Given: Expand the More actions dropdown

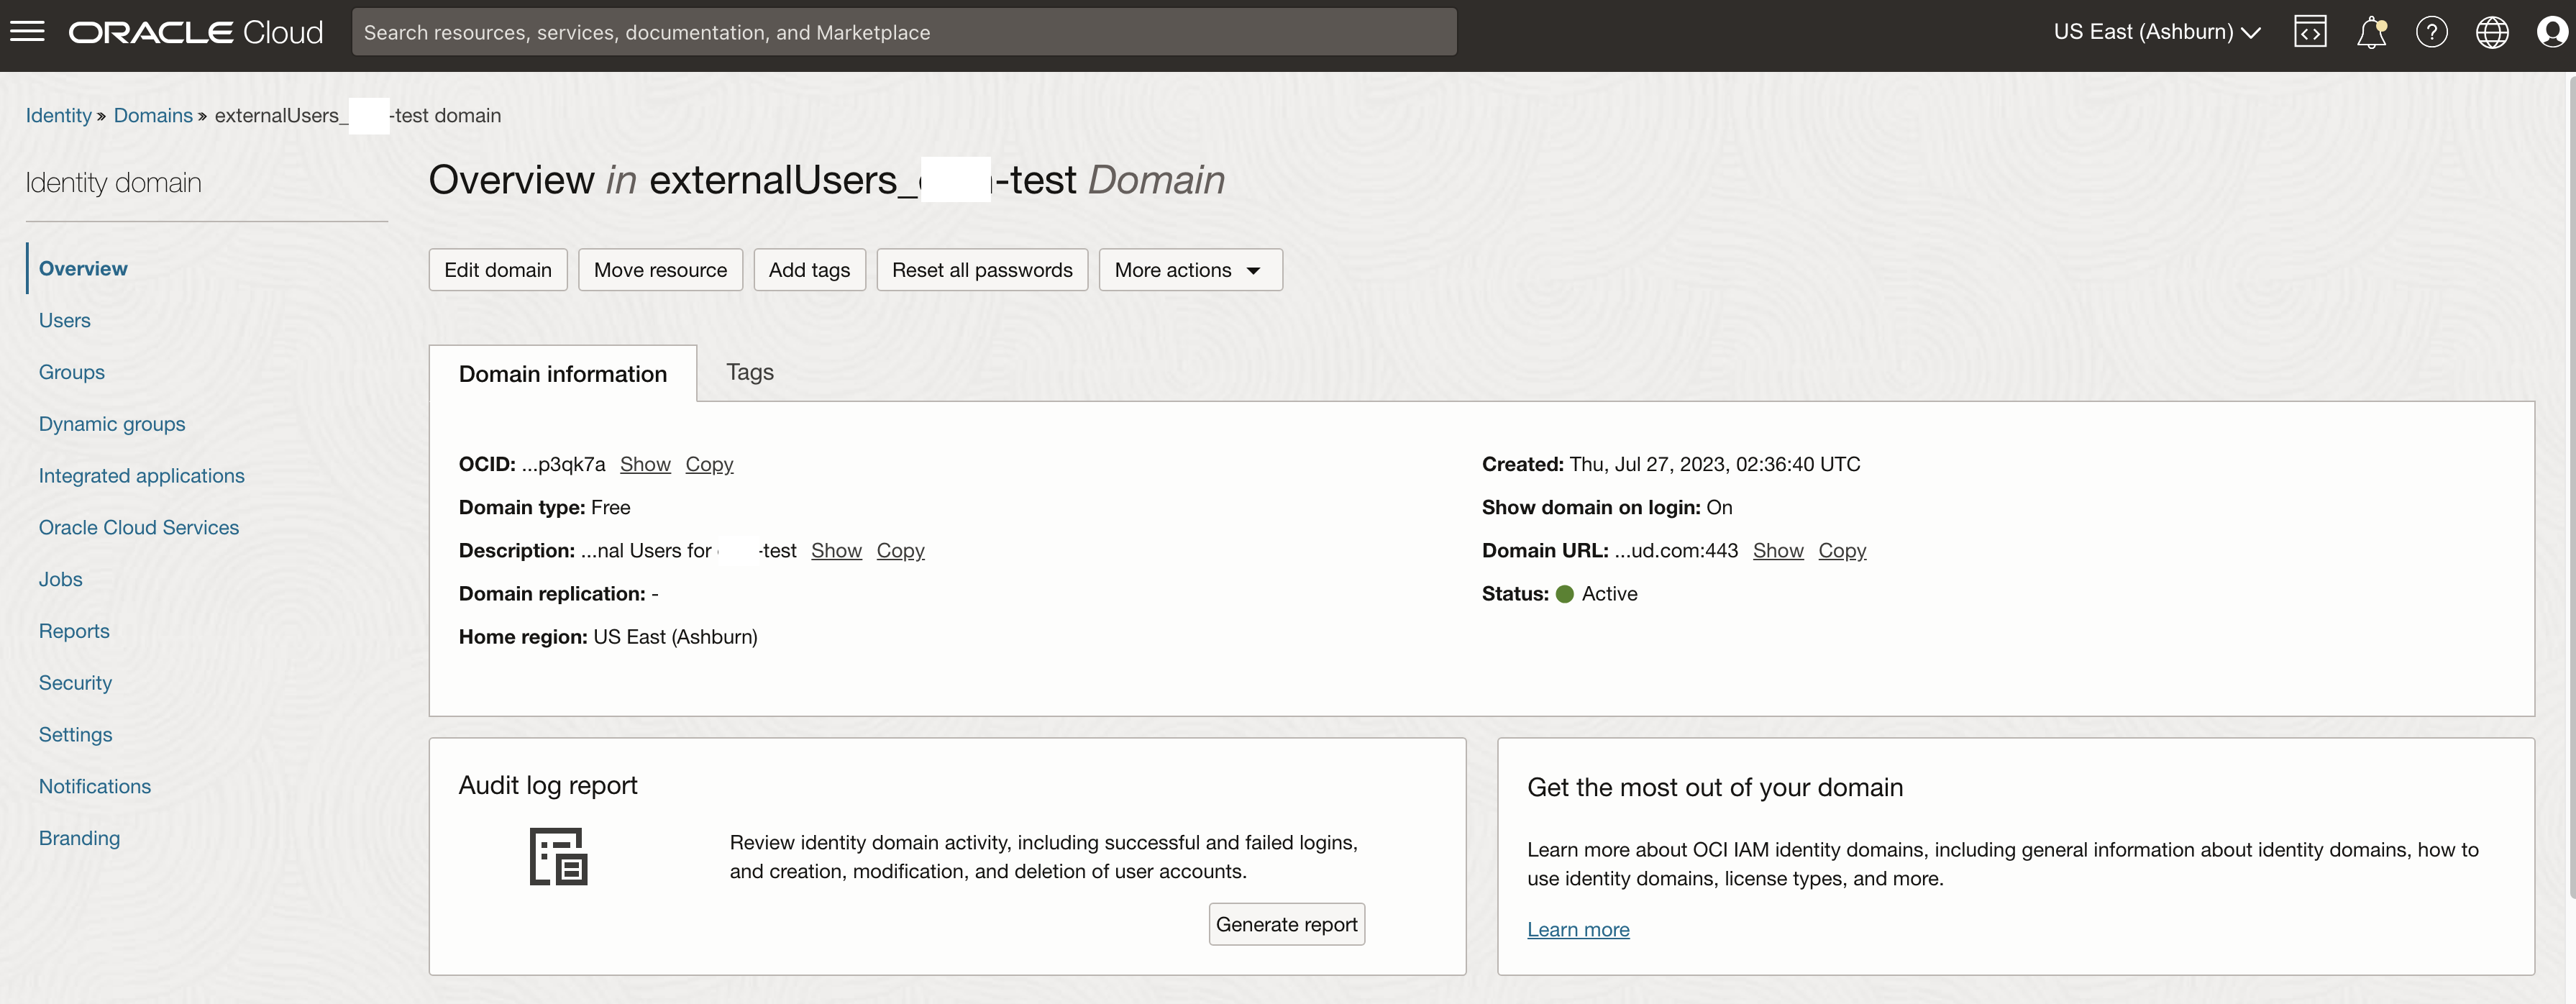Looking at the screenshot, I should (x=1190, y=270).
